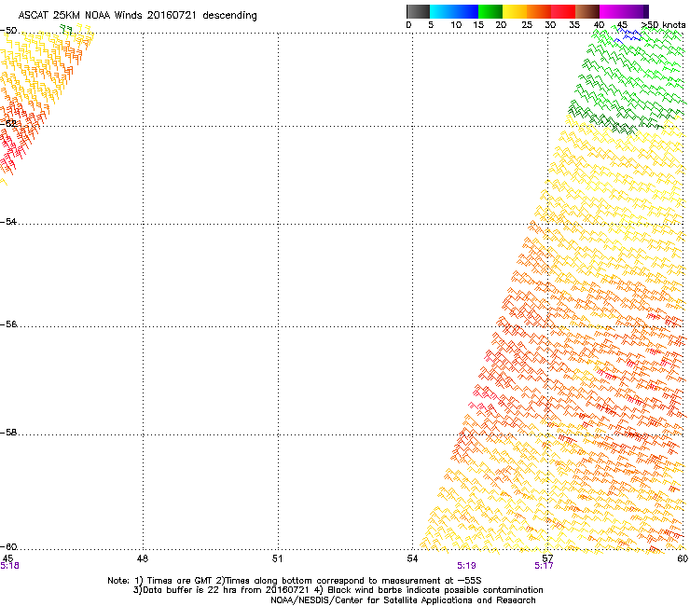Click the orange 25-30 knots legend segment
690x606 pixels.
pos(539,11)
